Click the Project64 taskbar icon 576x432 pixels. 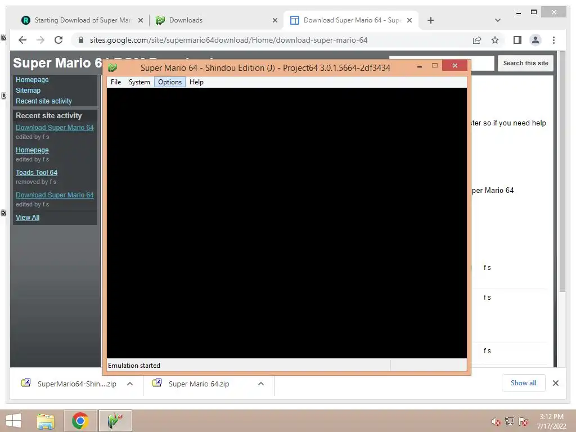pyautogui.click(x=115, y=421)
